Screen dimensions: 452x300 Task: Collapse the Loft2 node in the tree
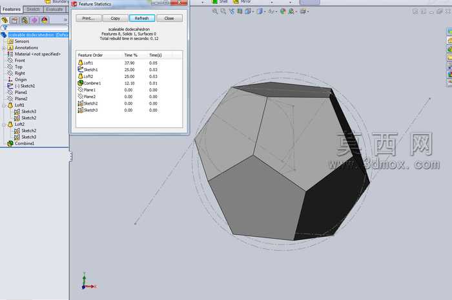[x=4, y=125]
